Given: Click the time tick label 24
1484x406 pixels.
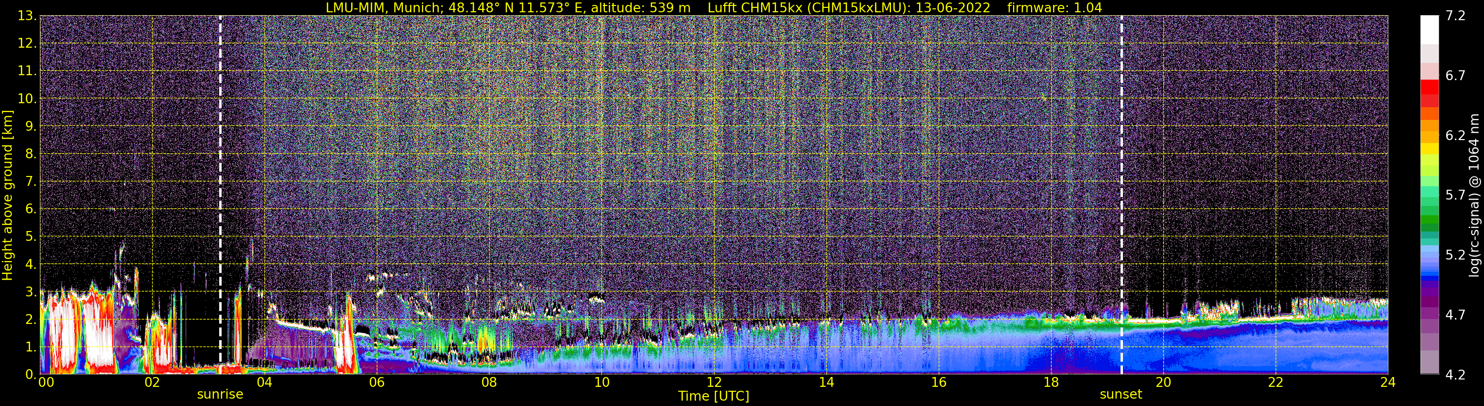Looking at the screenshot, I should coord(1388,382).
